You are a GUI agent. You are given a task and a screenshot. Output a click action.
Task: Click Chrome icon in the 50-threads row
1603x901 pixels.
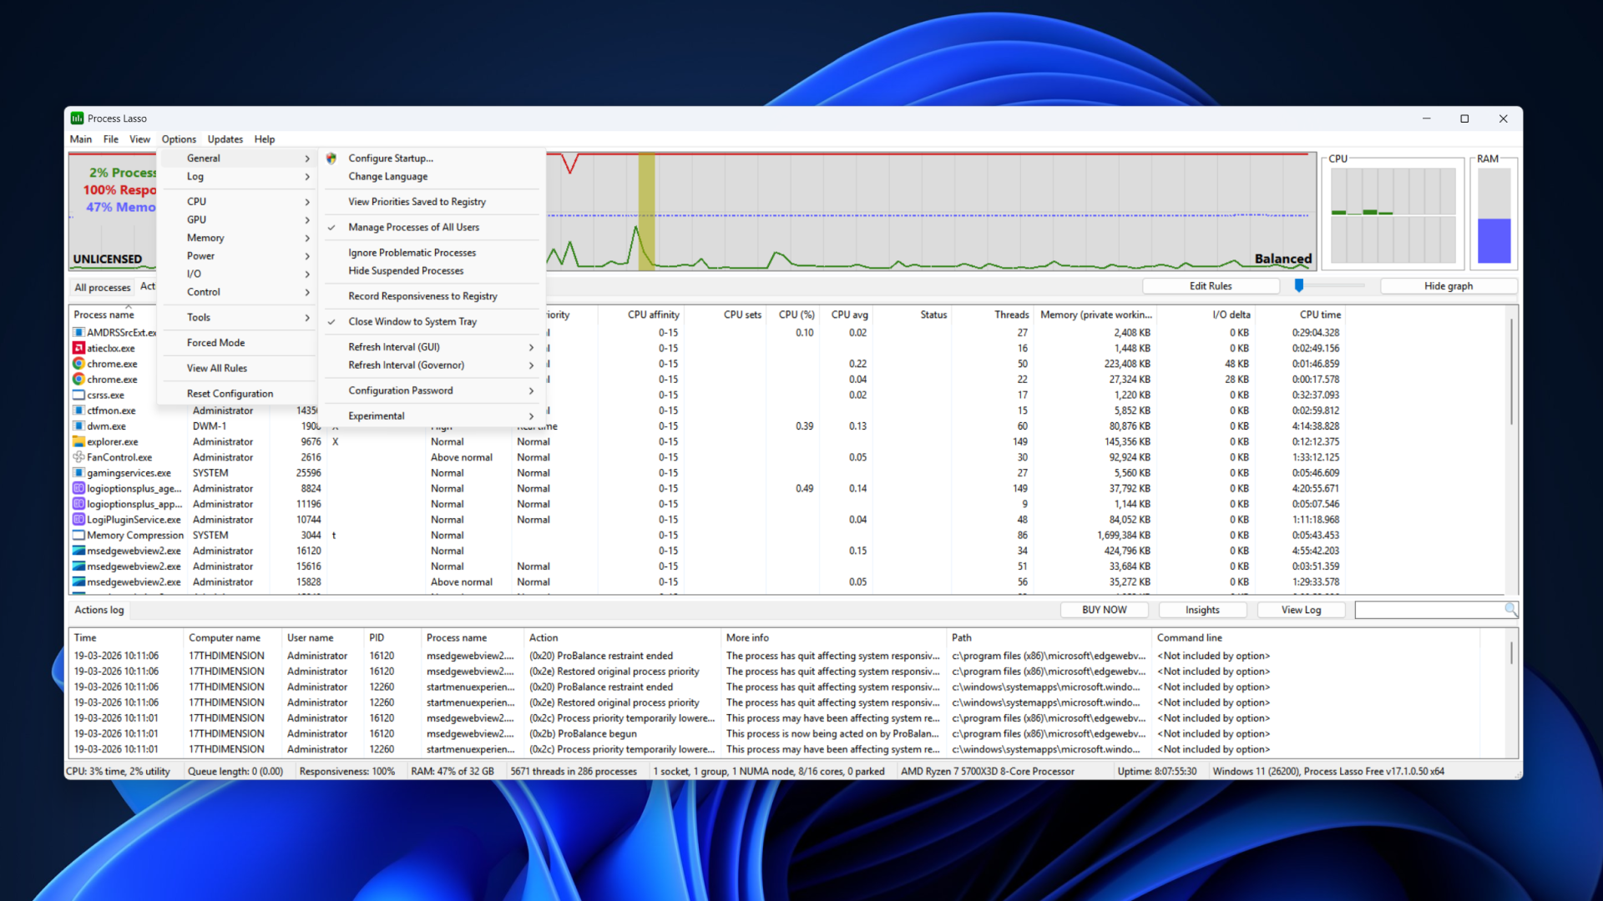pyautogui.click(x=79, y=364)
